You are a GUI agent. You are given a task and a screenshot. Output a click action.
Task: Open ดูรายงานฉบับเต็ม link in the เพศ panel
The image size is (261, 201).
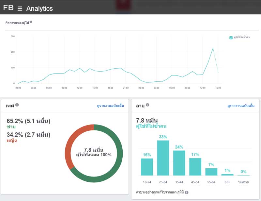pos(110,106)
